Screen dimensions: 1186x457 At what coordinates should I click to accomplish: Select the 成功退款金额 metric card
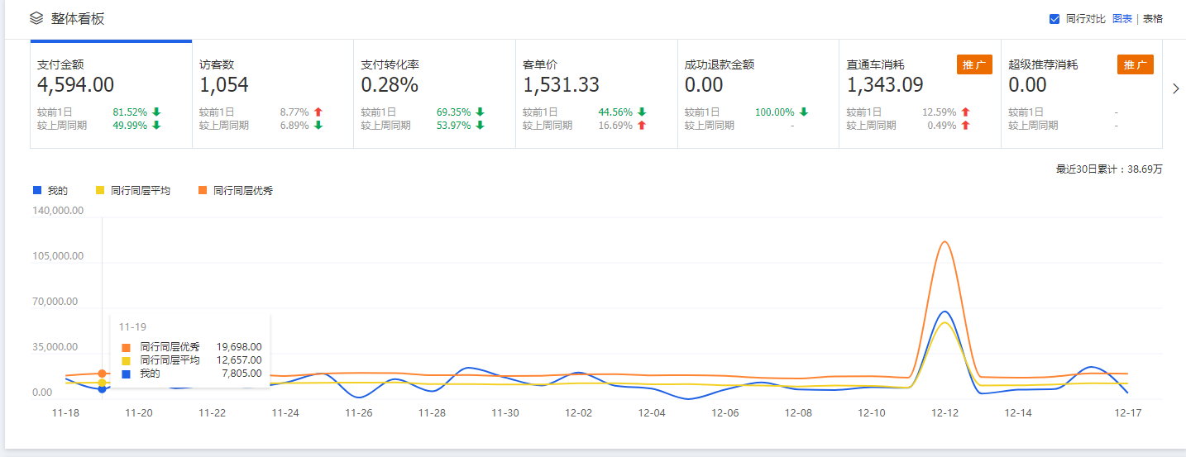tap(758, 94)
